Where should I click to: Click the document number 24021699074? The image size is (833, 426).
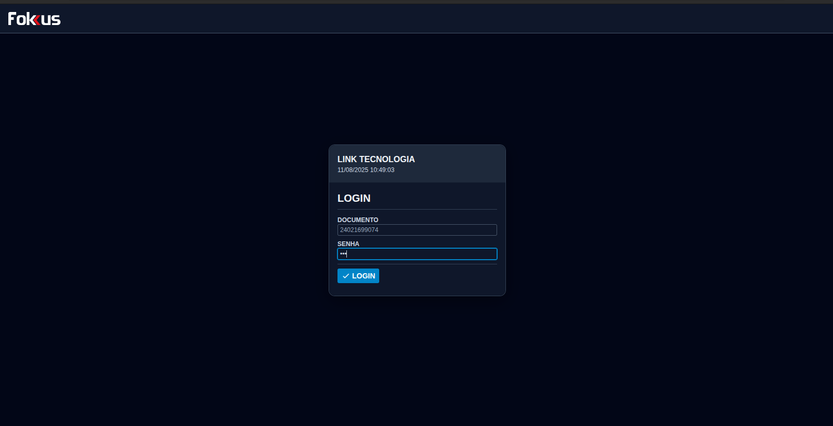pos(359,230)
